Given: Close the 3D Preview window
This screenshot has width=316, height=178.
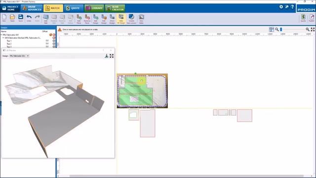Looking at the screenshot, I should pyautogui.click(x=111, y=50).
